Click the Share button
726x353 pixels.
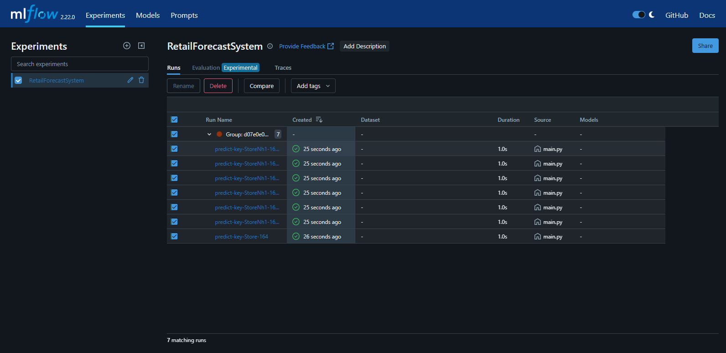705,46
